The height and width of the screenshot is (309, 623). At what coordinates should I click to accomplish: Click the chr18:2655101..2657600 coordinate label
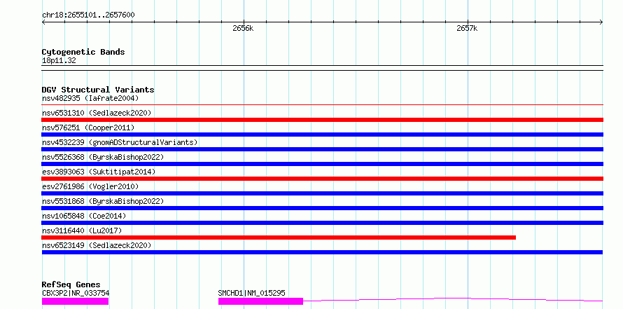[x=88, y=15]
